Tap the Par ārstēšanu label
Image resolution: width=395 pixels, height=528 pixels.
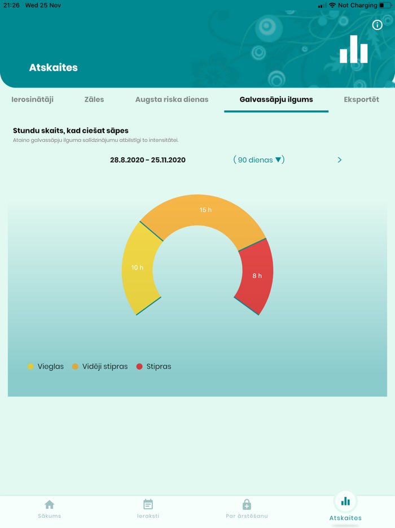(247, 516)
